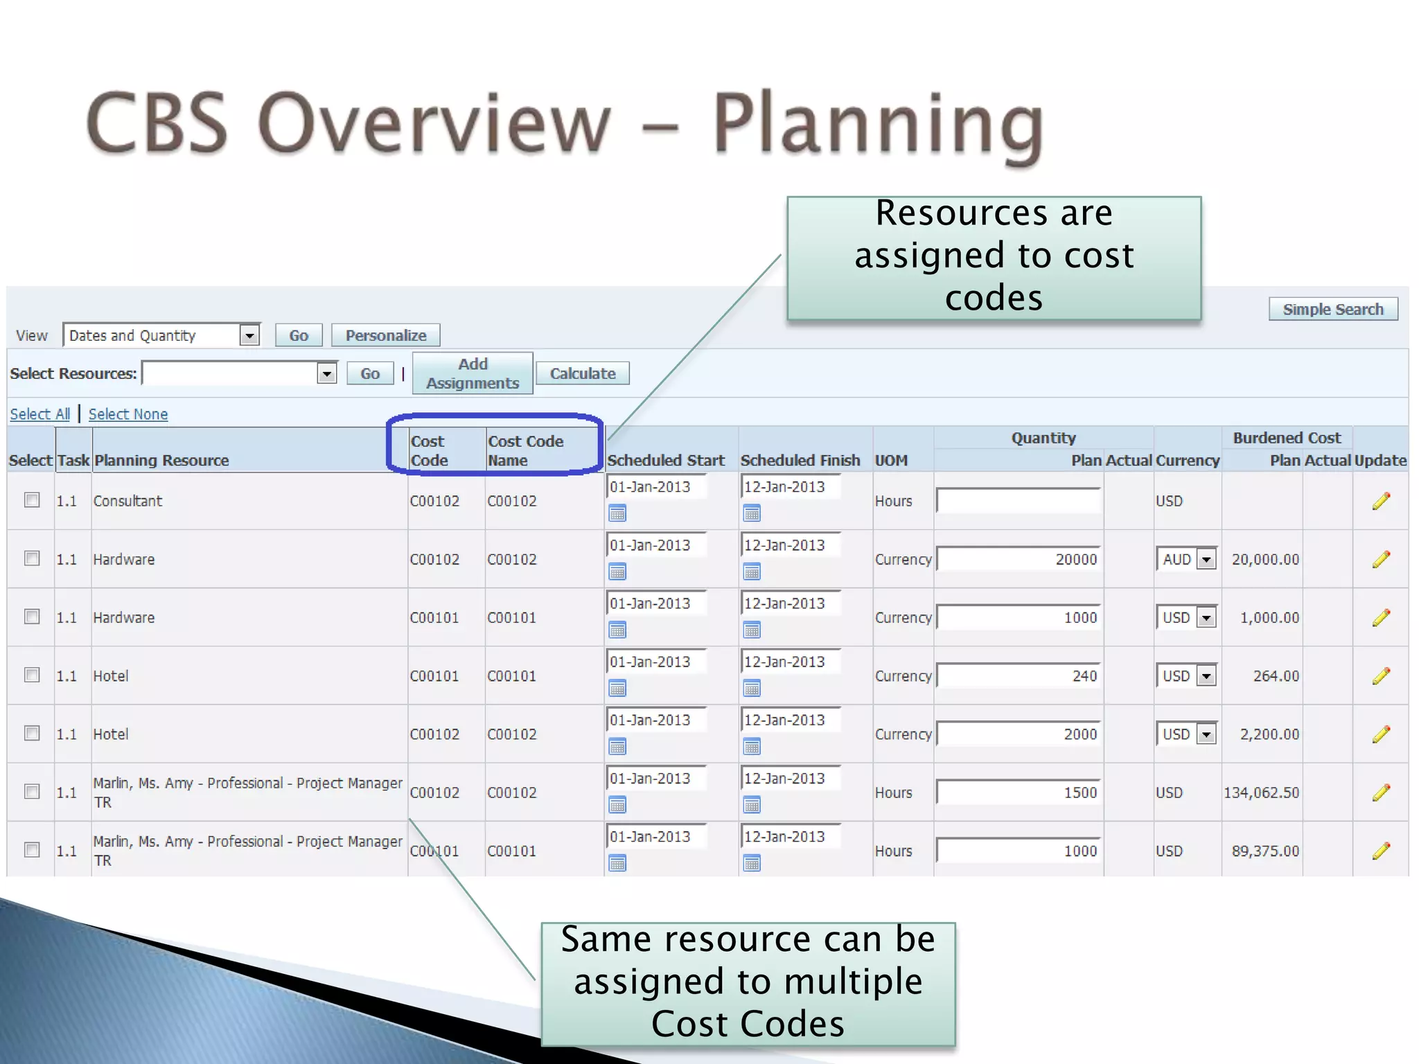
Task: Check select box for Hotel C00102 row
Action: (x=32, y=732)
